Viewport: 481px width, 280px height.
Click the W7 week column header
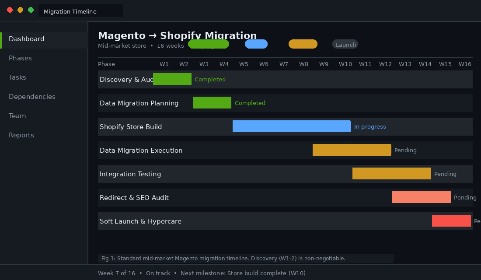click(x=284, y=64)
